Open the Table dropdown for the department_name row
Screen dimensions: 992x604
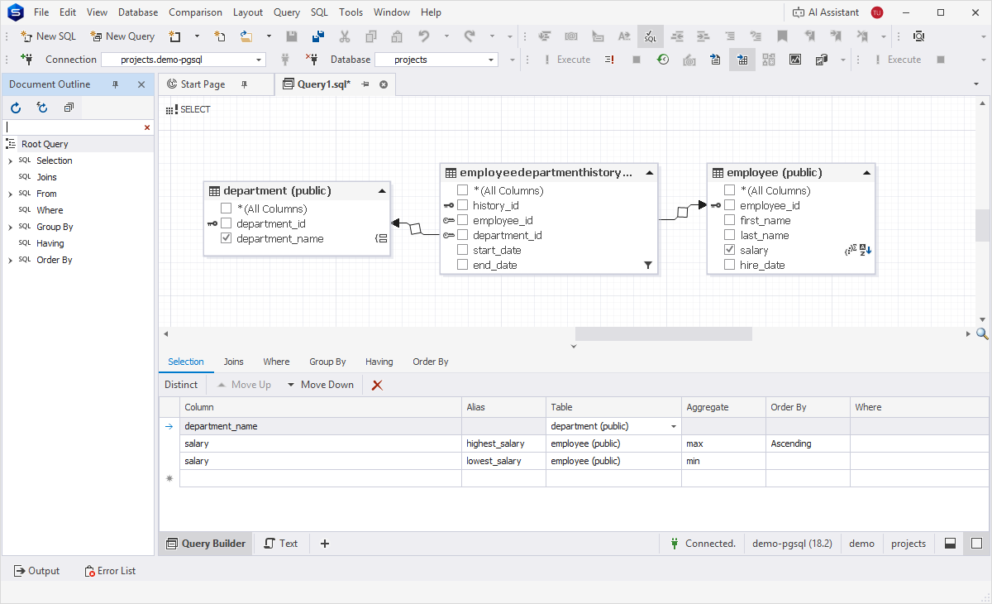coord(674,427)
